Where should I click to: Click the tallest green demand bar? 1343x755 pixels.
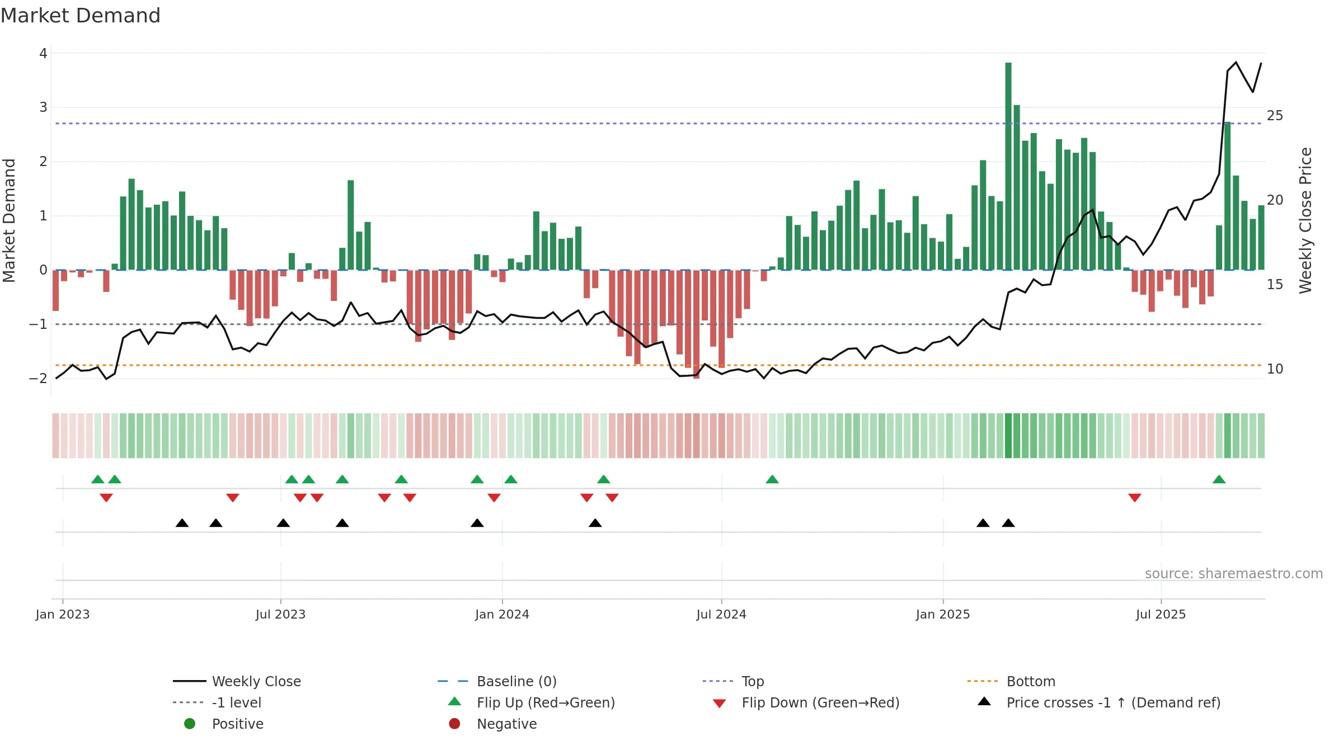tap(1008, 166)
